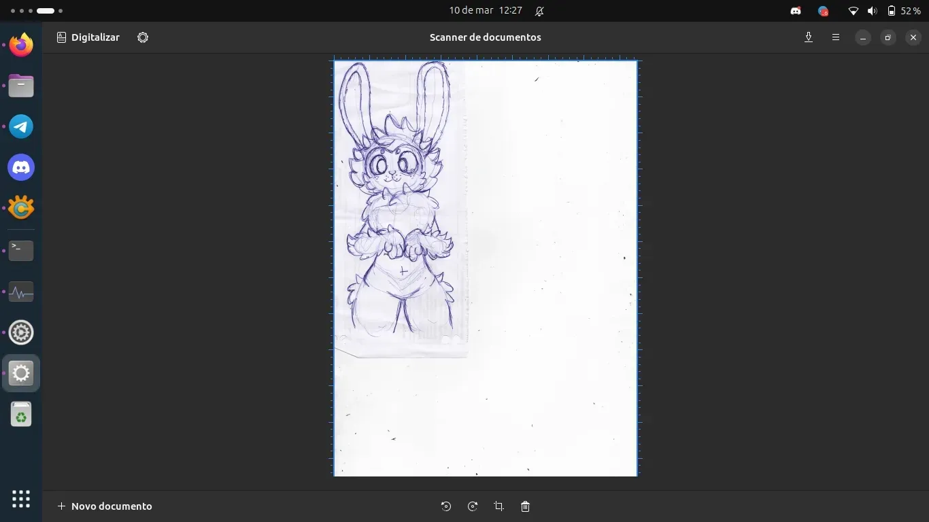Rotate the page right
This screenshot has height=522, width=929.
(473, 506)
